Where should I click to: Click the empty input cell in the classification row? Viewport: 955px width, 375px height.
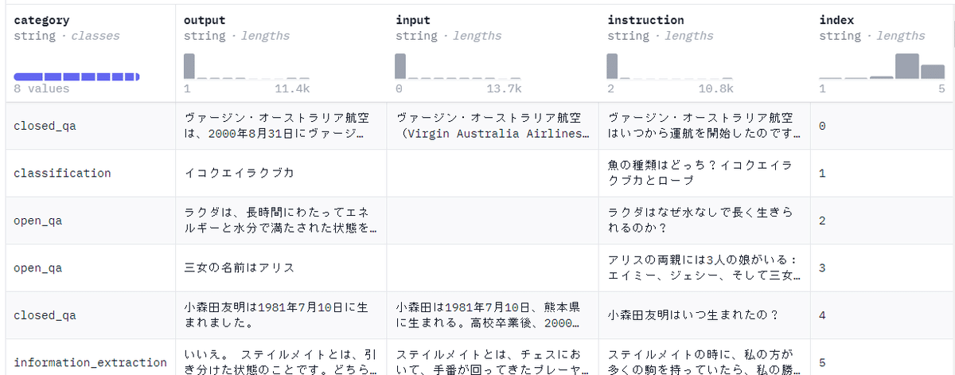[x=492, y=173]
